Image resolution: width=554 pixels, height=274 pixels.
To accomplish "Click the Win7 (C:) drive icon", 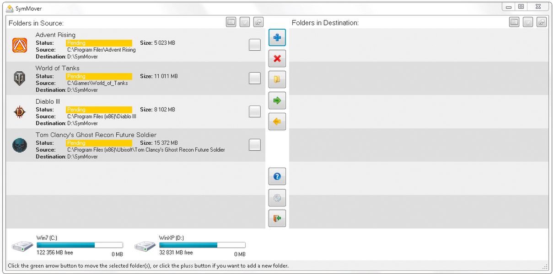I will tap(22, 246).
